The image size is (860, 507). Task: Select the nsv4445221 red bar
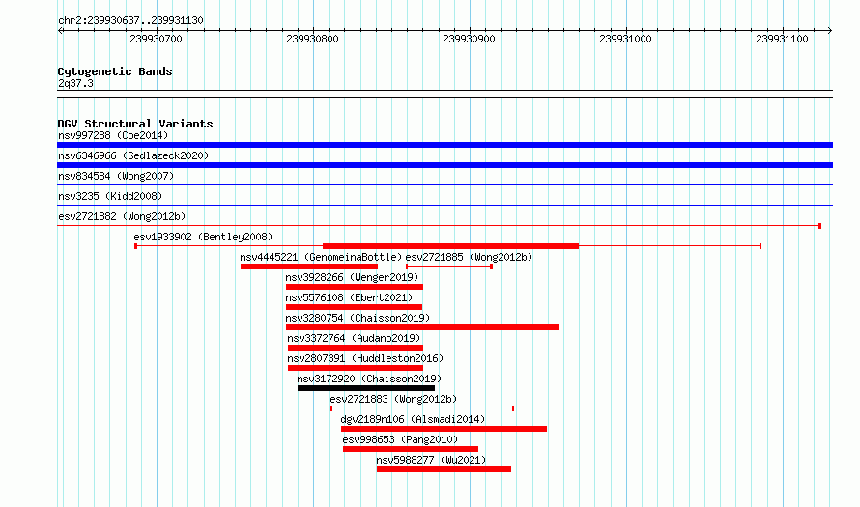[309, 267]
